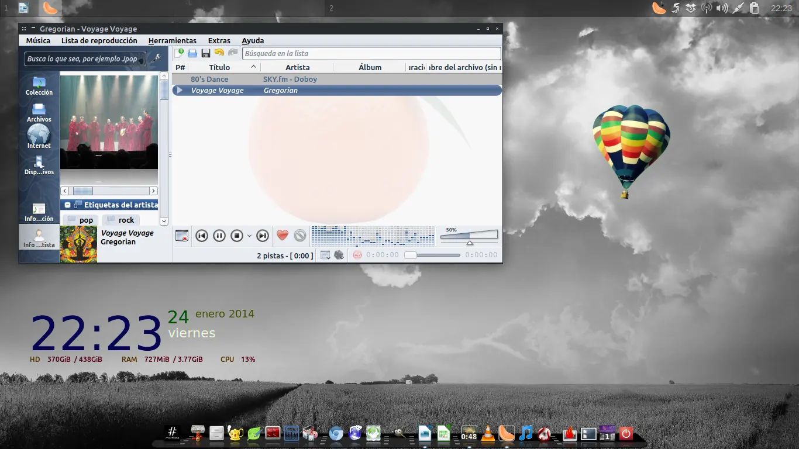This screenshot has width=799, height=449.
Task: Click the Búsqueda en la lista field
Action: pos(371,53)
